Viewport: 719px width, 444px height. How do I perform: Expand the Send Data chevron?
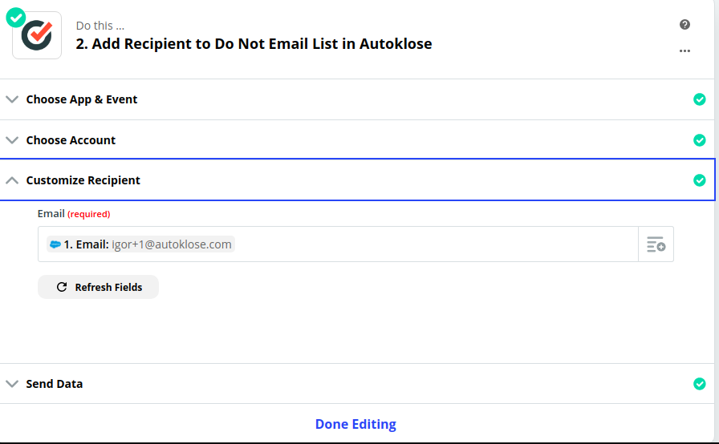point(12,384)
